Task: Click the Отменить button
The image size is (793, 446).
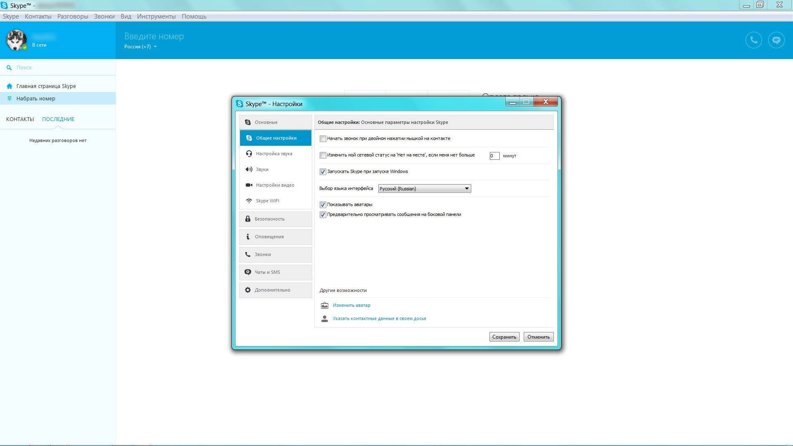Action: point(539,337)
